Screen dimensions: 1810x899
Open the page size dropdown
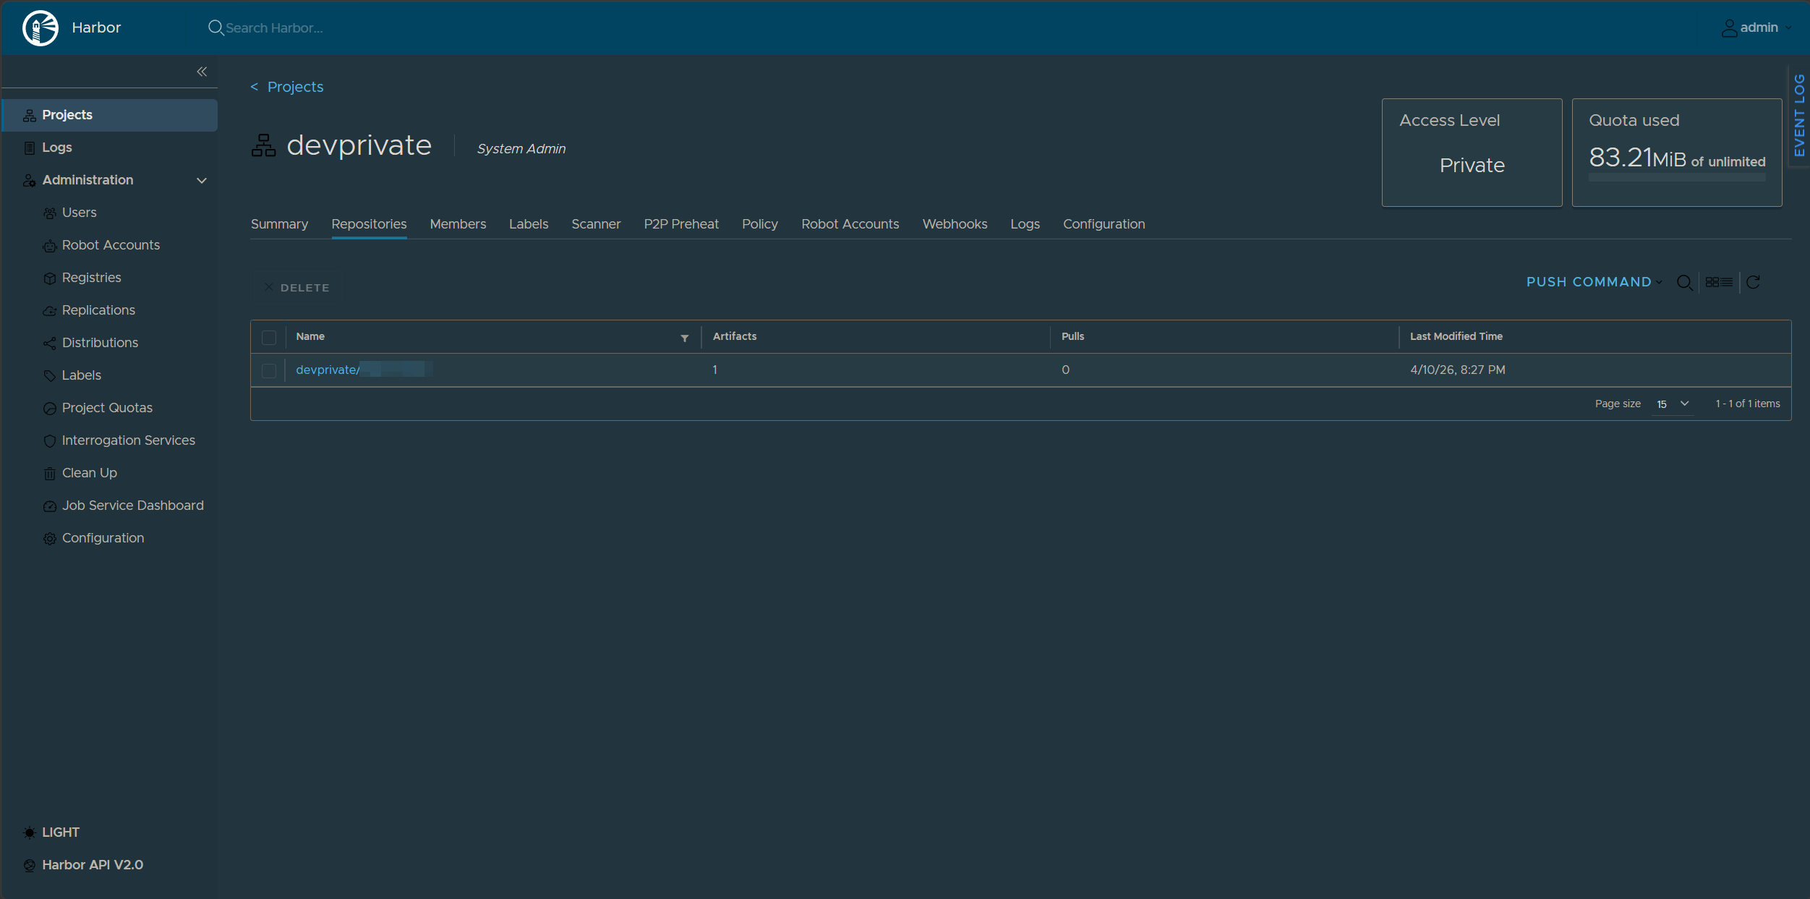[1673, 404]
